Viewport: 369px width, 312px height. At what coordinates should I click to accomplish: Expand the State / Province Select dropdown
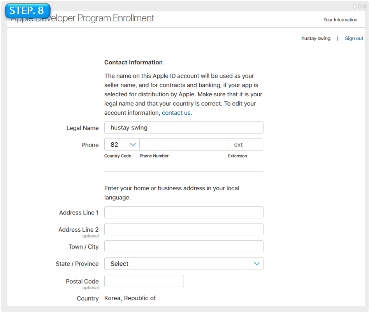pos(183,264)
